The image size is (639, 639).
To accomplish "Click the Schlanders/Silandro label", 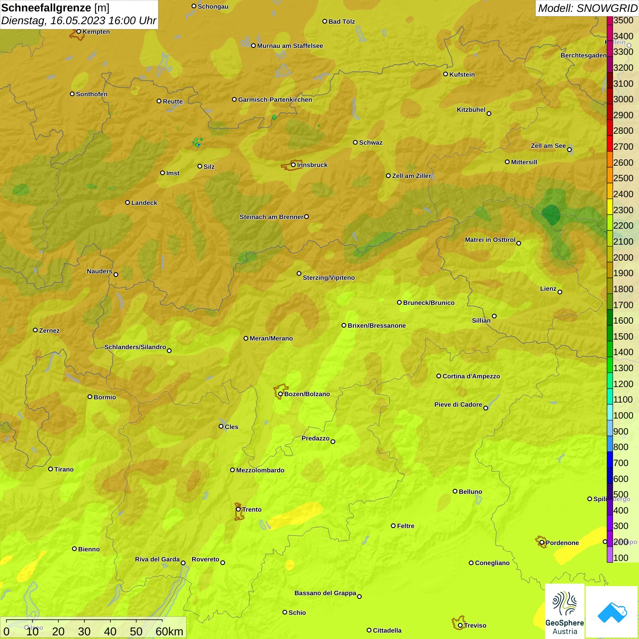I will (135, 347).
